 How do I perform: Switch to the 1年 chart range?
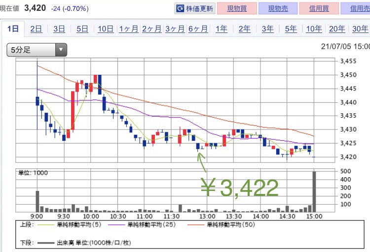pyautogui.click(x=222, y=29)
